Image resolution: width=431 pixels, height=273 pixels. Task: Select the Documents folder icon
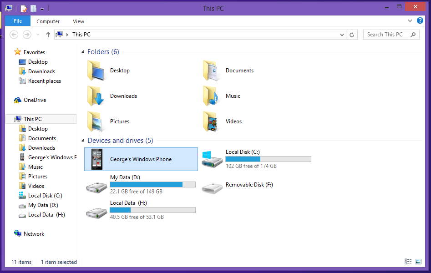point(211,71)
